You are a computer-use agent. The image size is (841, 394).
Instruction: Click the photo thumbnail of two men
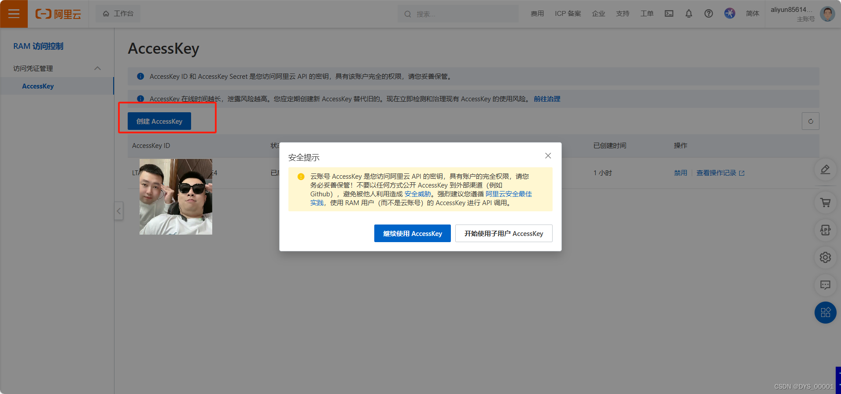pyautogui.click(x=176, y=197)
